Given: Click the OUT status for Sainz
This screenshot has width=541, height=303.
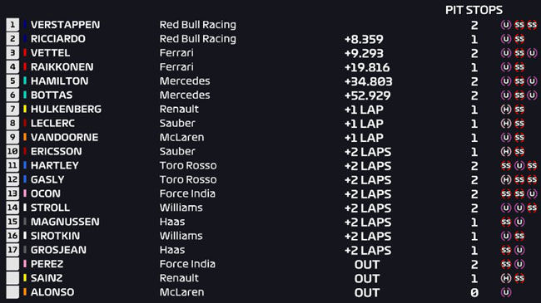Looking at the screenshot, I should click(367, 279).
